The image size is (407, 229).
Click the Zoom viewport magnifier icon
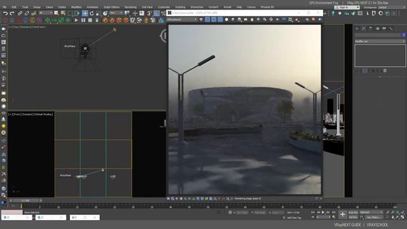pos(388,212)
